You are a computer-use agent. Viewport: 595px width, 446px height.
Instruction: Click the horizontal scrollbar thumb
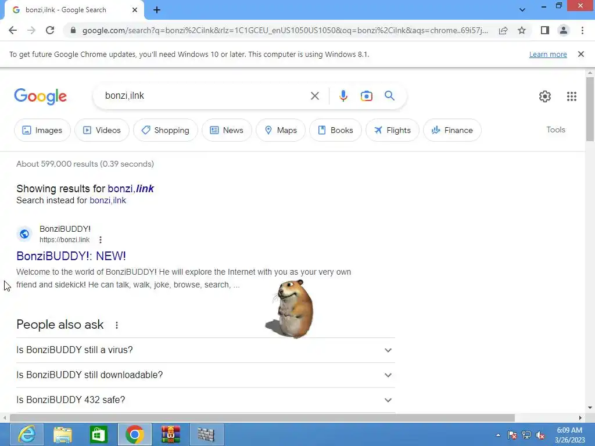coord(262,418)
